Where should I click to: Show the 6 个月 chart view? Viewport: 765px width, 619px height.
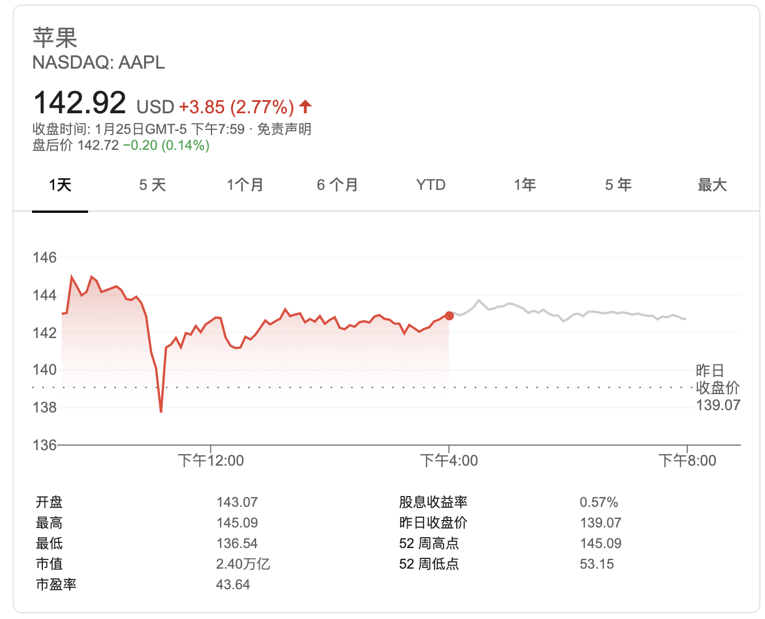coord(337,185)
